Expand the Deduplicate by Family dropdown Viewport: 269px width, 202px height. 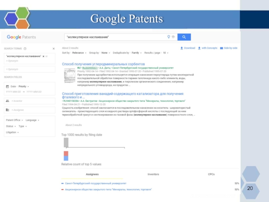point(136,53)
